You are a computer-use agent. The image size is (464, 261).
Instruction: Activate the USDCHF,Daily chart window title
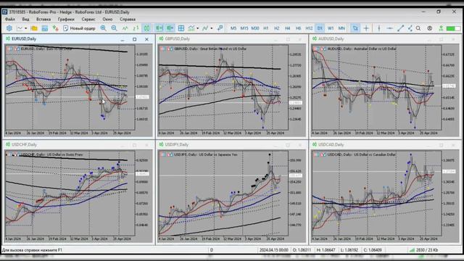tap(24, 145)
